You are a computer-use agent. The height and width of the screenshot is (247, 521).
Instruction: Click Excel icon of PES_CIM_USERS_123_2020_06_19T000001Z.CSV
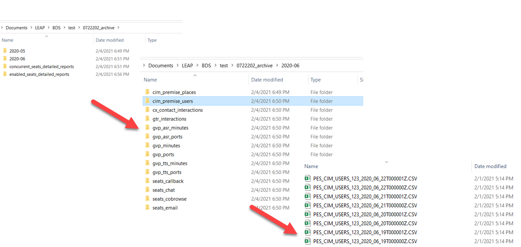(307, 232)
